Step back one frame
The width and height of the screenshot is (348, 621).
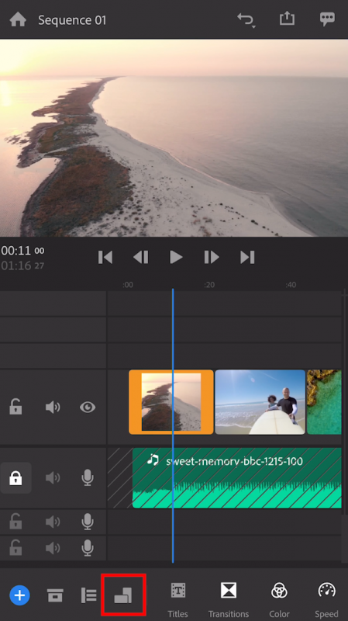pyautogui.click(x=141, y=258)
